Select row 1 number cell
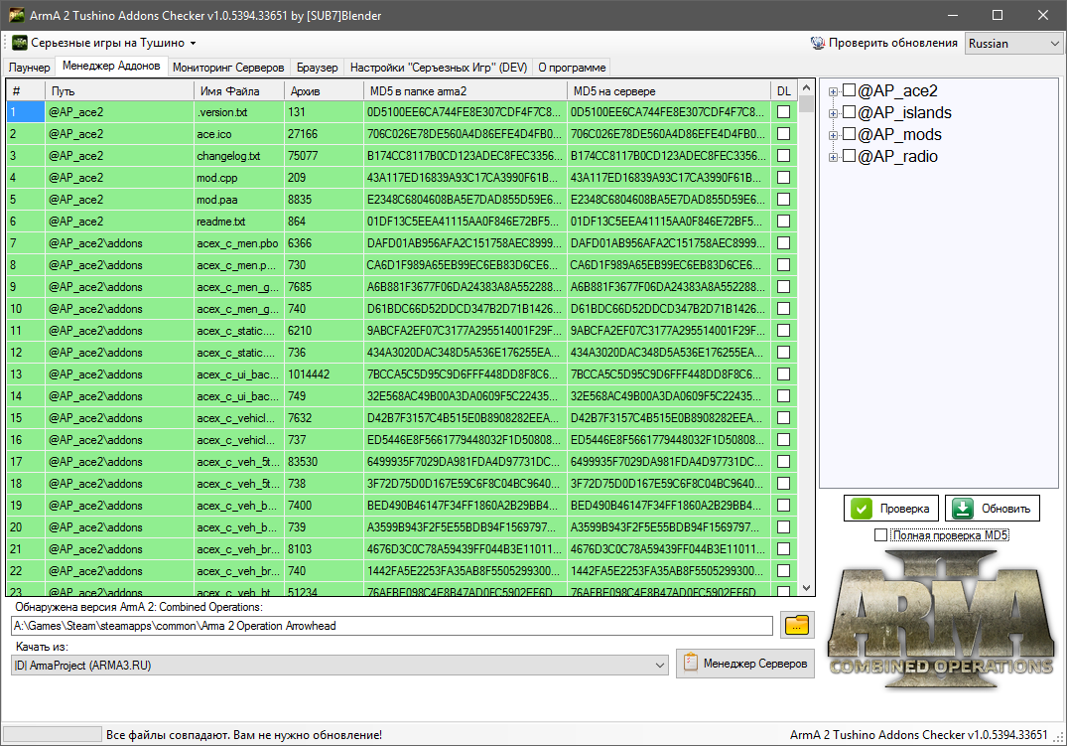The image size is (1067, 746). point(25,111)
